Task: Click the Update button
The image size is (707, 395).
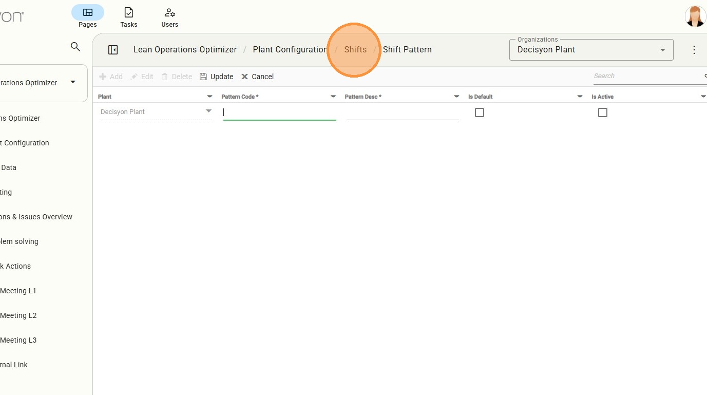Action: 216,77
